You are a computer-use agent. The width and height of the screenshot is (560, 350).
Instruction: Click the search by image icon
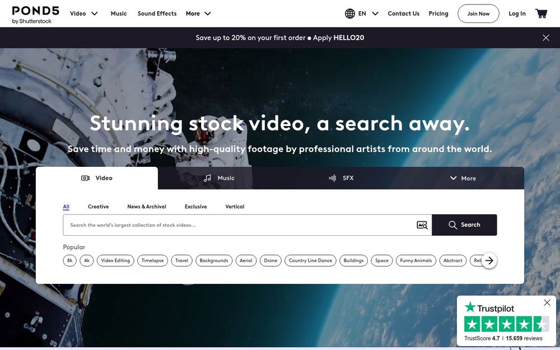tap(422, 225)
